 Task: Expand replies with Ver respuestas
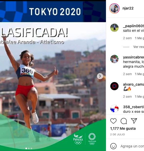click(x=139, y=47)
